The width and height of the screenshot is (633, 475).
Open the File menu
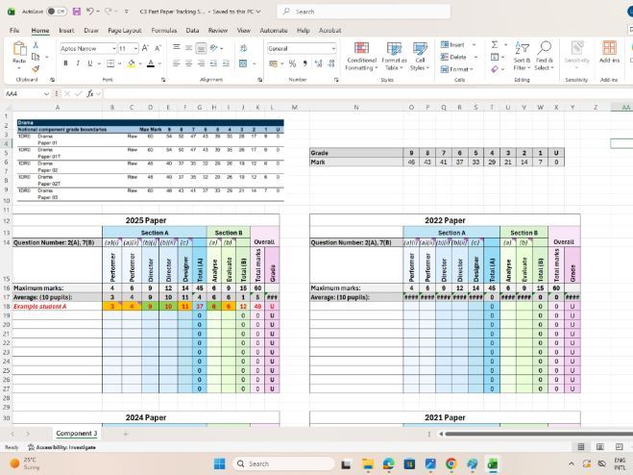(x=14, y=31)
